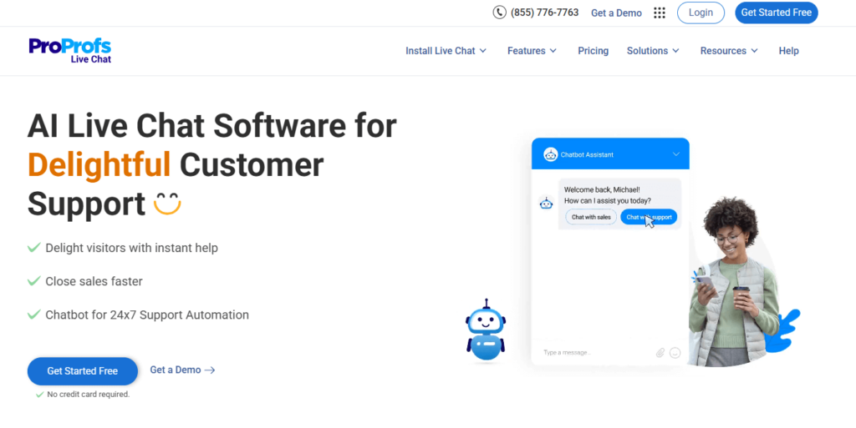Open the Solutions dropdown menu
This screenshot has width=856, height=428.
coord(653,51)
